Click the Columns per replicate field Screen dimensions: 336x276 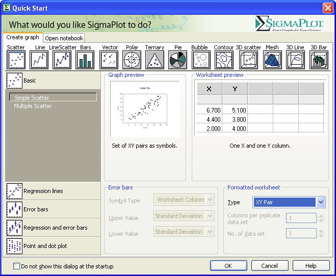pos(301,218)
